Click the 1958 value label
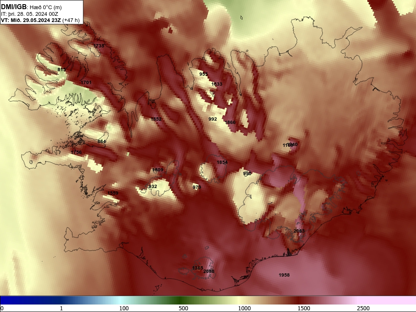The width and height of the screenshot is (416, 312). [x=284, y=275]
